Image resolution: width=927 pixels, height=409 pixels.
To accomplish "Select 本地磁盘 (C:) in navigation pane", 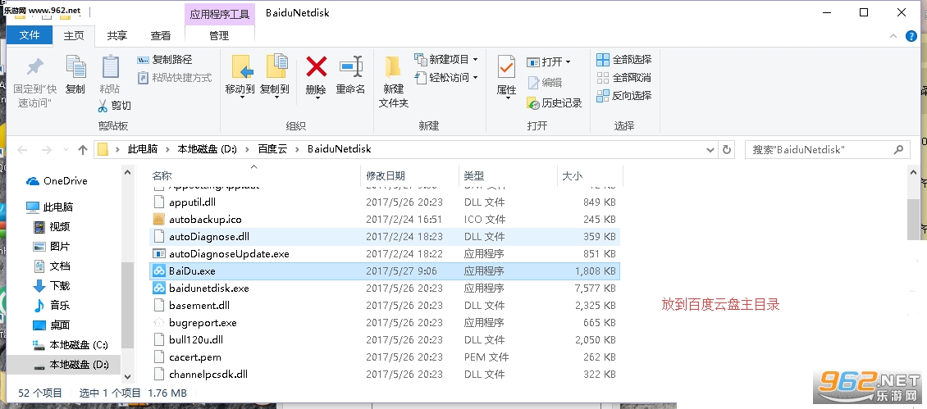I will click(x=71, y=344).
